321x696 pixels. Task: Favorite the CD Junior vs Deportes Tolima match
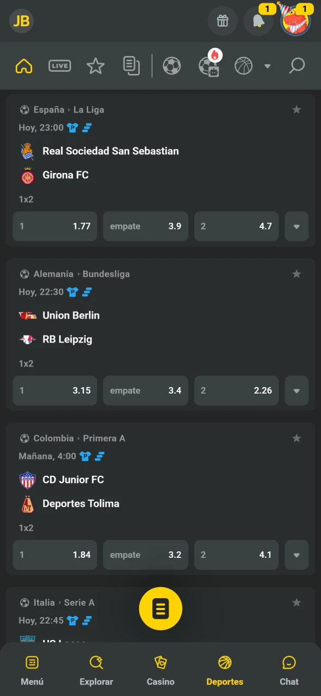297,438
